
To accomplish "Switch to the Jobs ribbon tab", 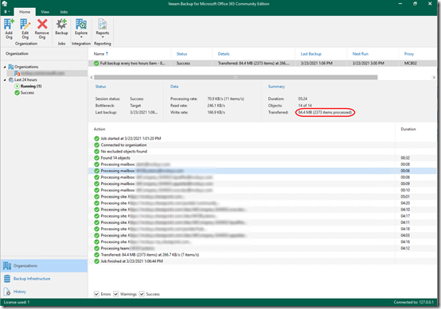I will (64, 12).
